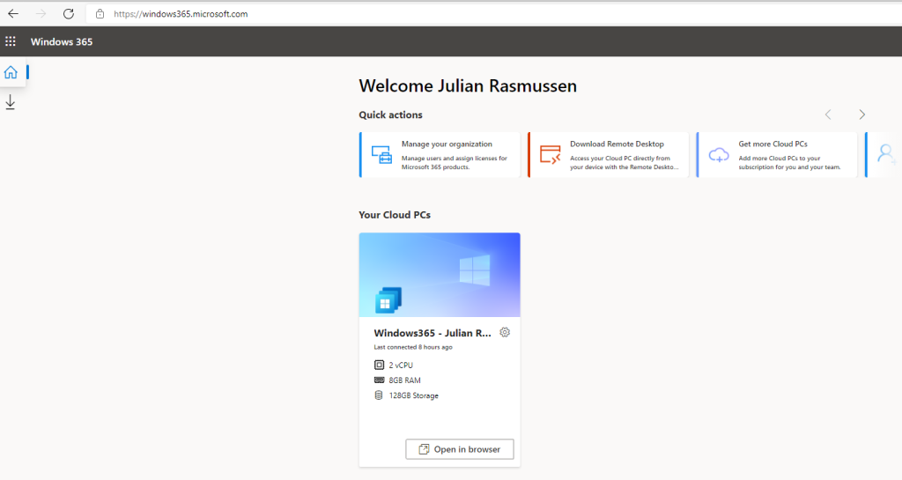The image size is (902, 480).
Task: Click the Quick actions heading
Action: pos(390,115)
